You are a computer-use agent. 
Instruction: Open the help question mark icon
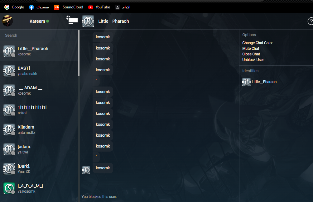311,21
